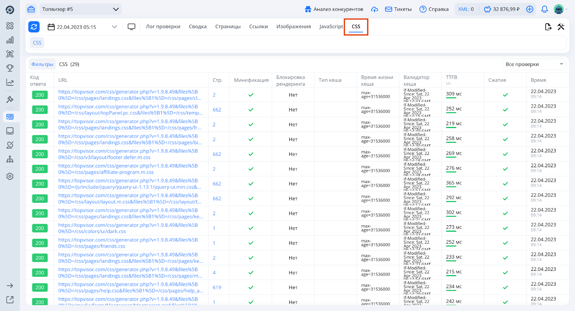The height and width of the screenshot is (311, 575).
Task: Open the bar chart icon in sidebar
Action: click(10, 40)
